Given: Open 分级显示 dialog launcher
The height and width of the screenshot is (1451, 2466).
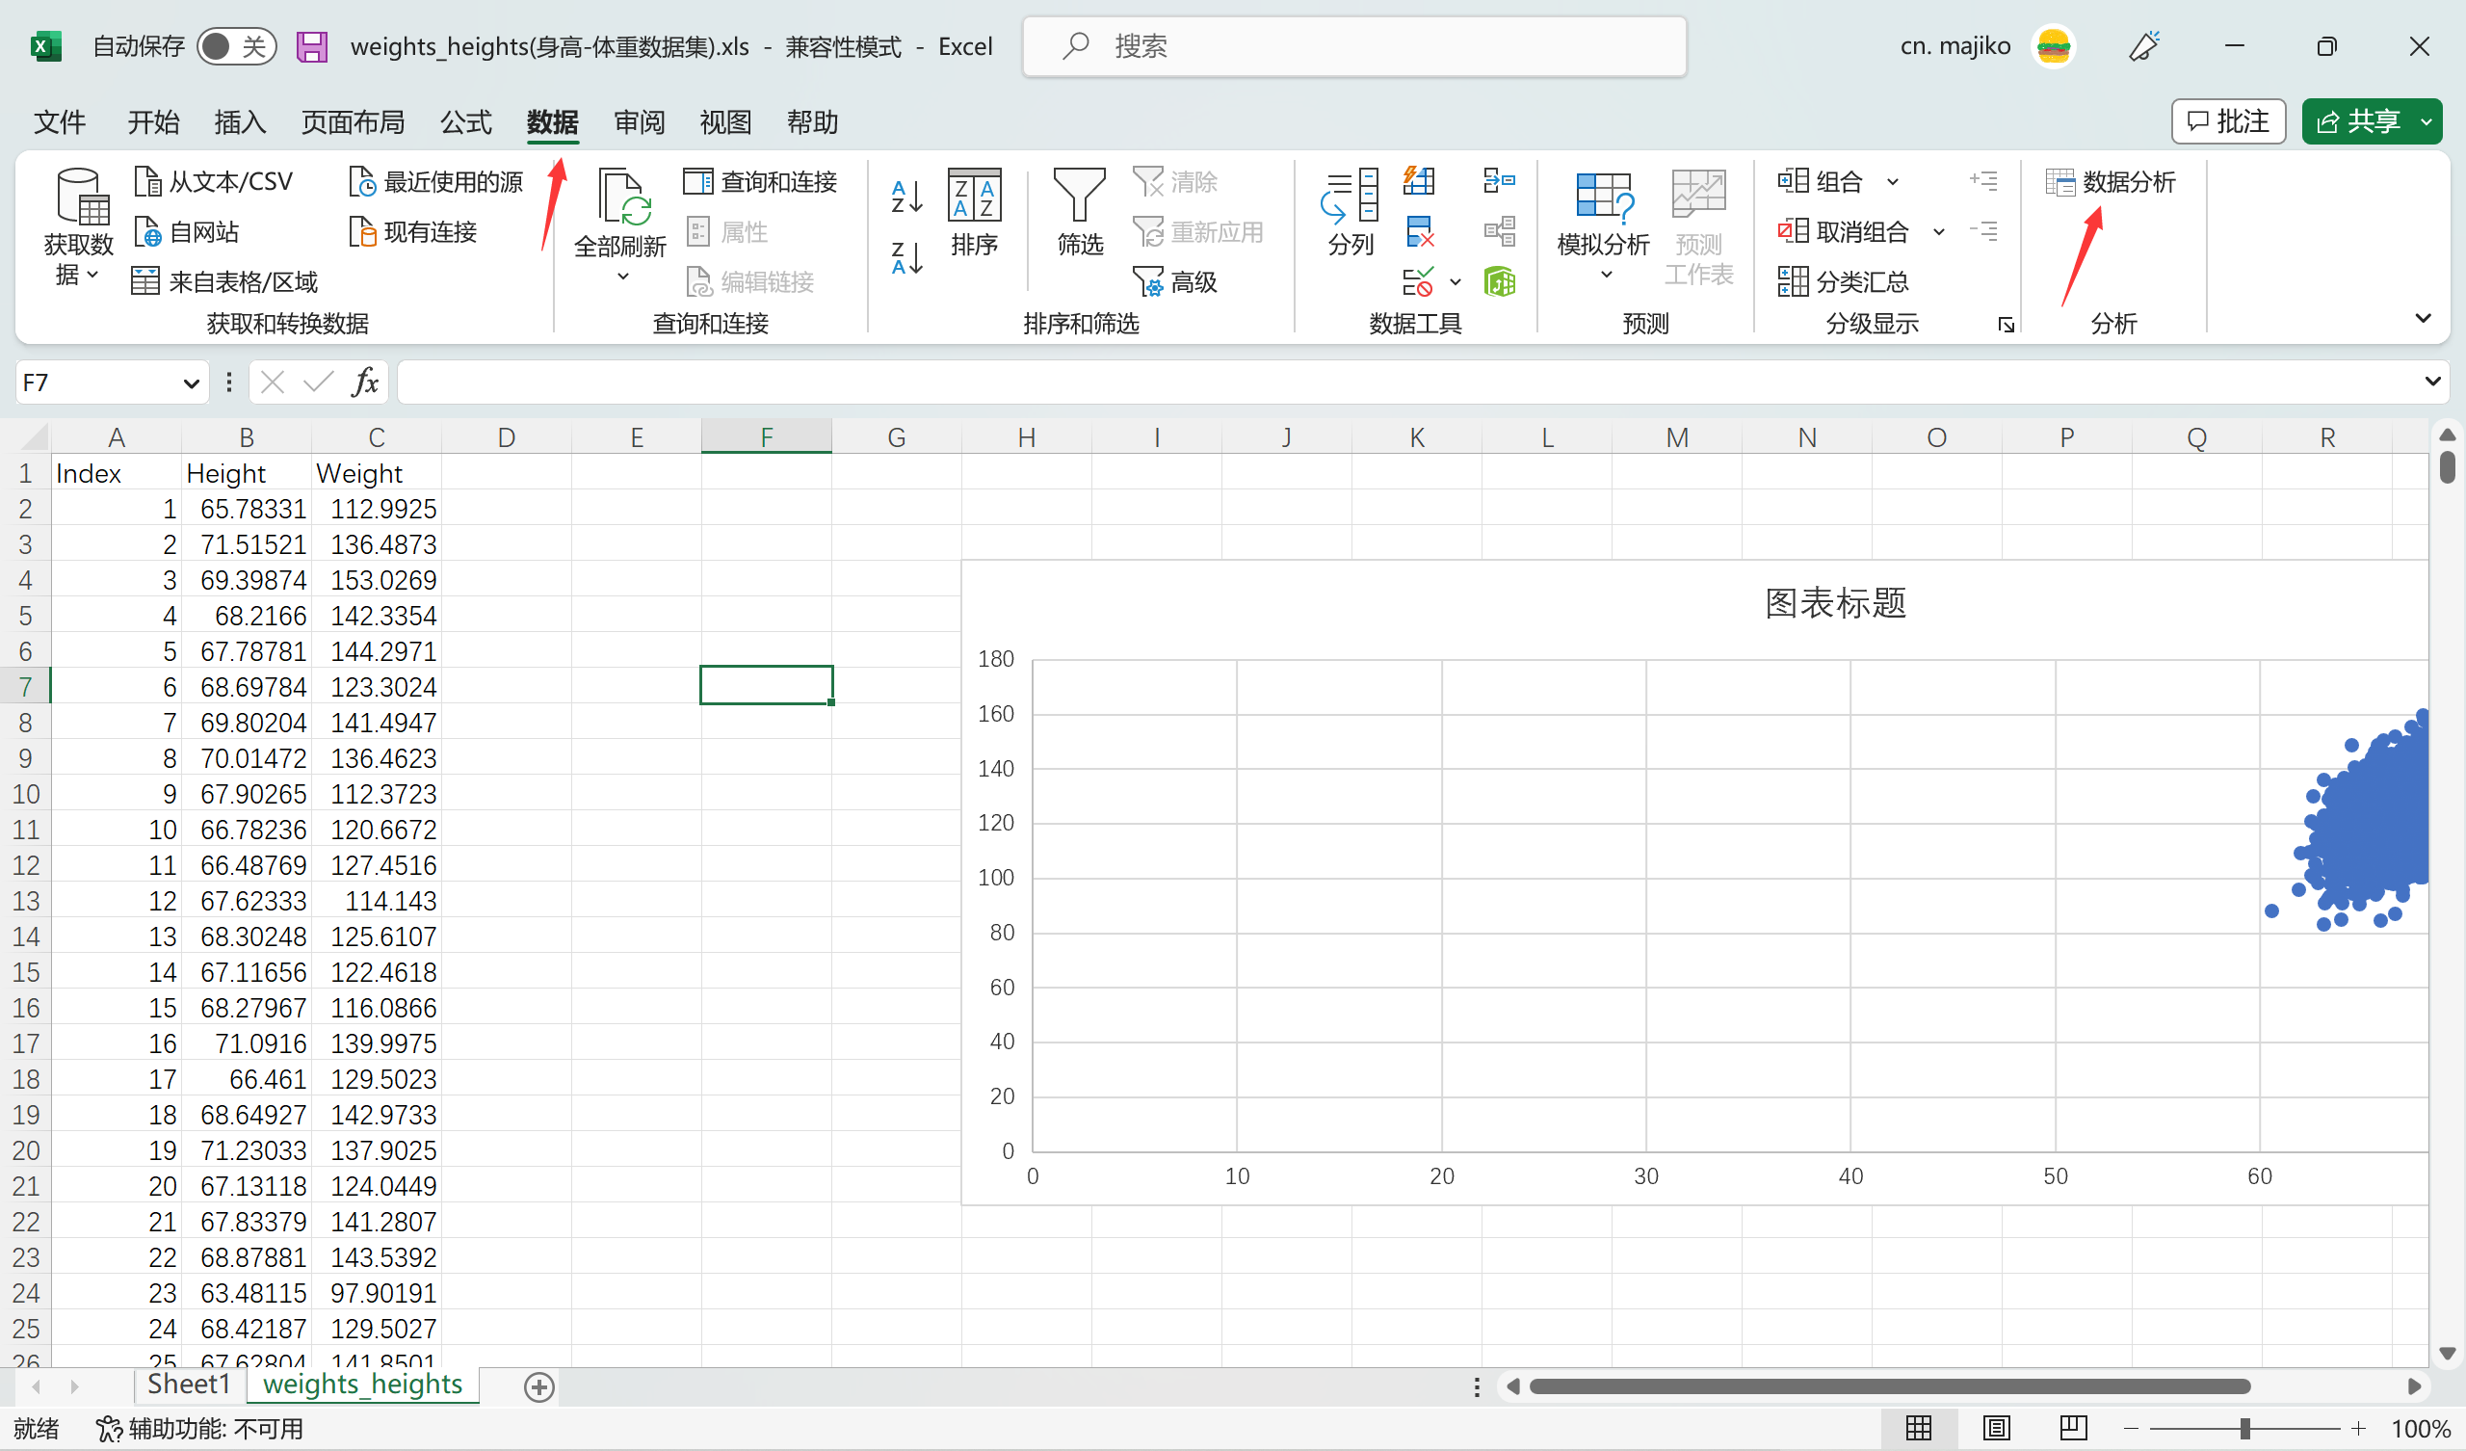Looking at the screenshot, I should click(x=2007, y=325).
